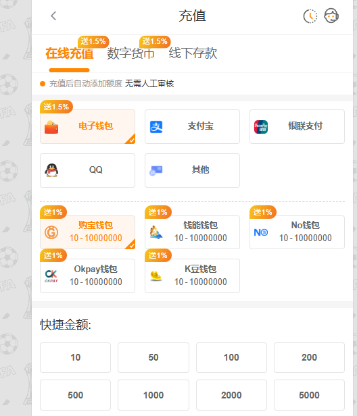Select QQ payment method
The width and height of the screenshot is (357, 416).
pos(87,170)
